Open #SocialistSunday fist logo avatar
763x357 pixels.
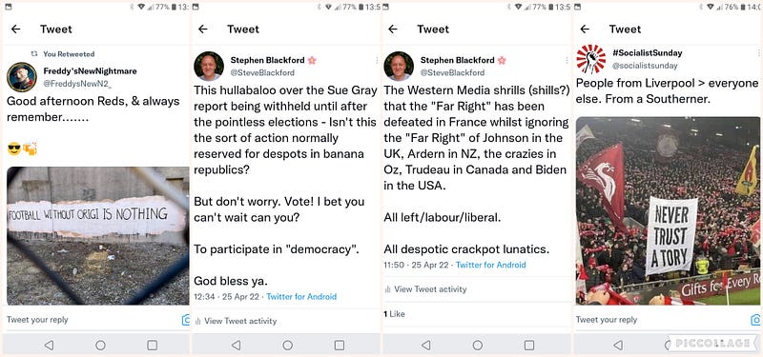(590, 59)
